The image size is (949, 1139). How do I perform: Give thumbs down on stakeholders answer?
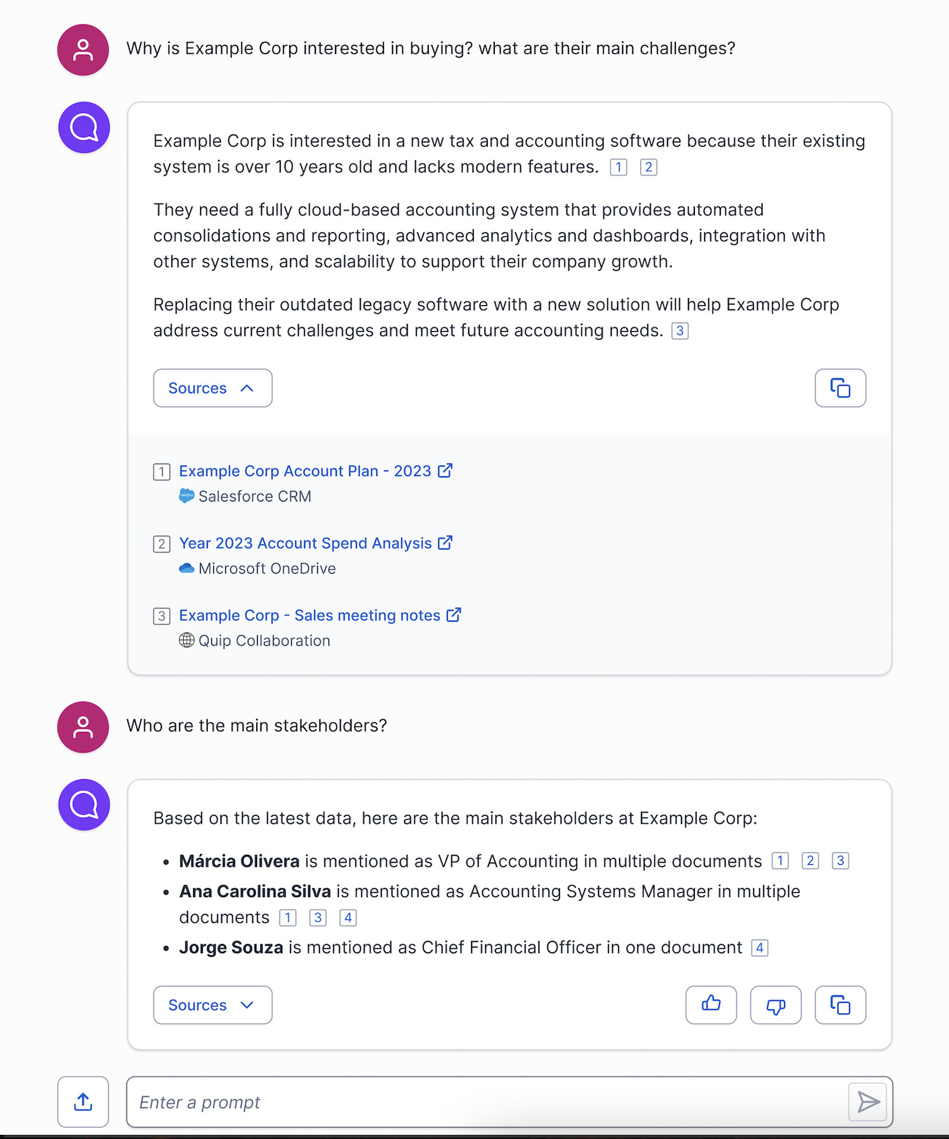[x=776, y=1005]
